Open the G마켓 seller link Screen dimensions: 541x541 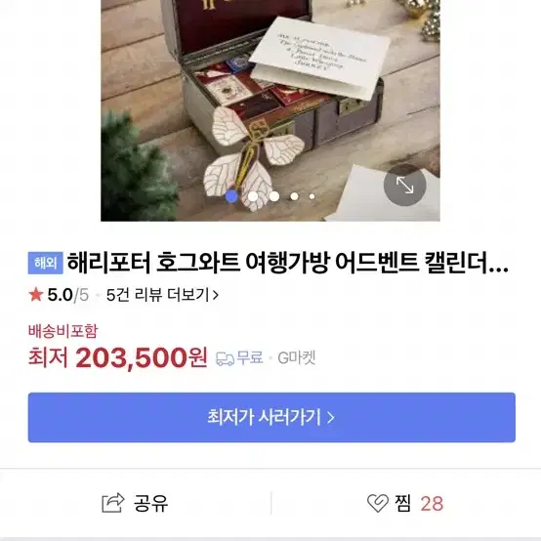(297, 358)
